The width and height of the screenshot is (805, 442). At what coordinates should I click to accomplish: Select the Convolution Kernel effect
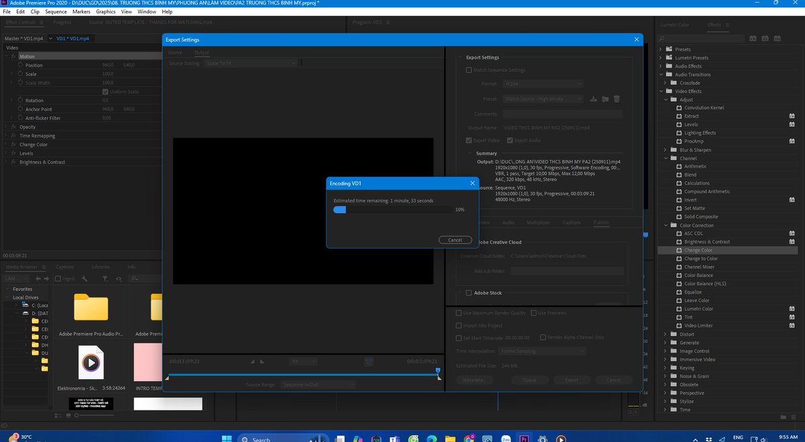coord(704,108)
